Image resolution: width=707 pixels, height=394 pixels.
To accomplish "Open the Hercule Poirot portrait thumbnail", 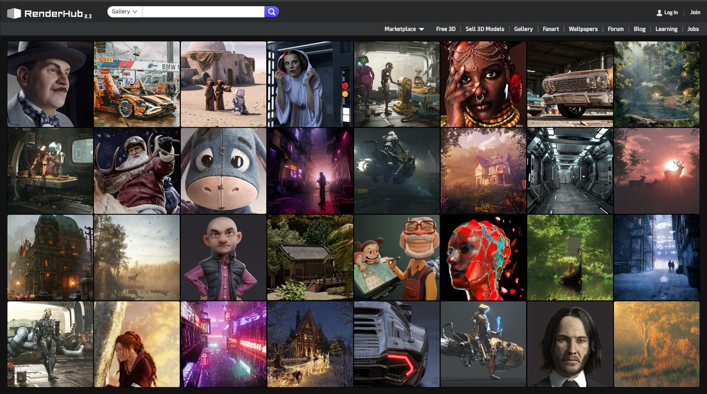I will (x=49, y=83).
